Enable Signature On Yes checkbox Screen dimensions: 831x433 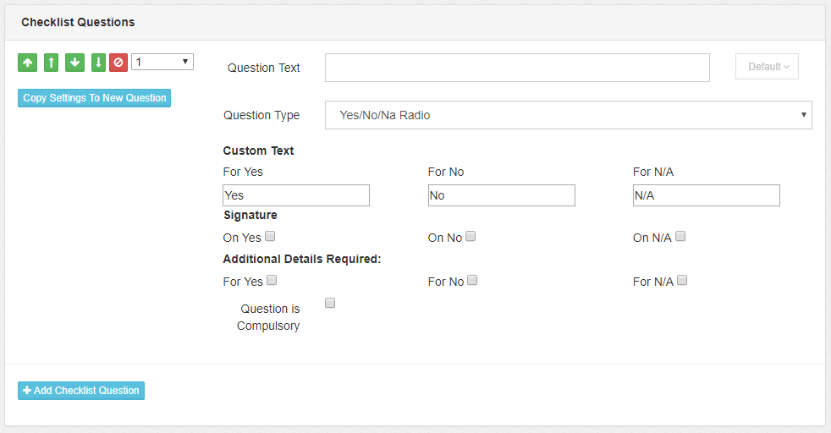click(x=271, y=237)
